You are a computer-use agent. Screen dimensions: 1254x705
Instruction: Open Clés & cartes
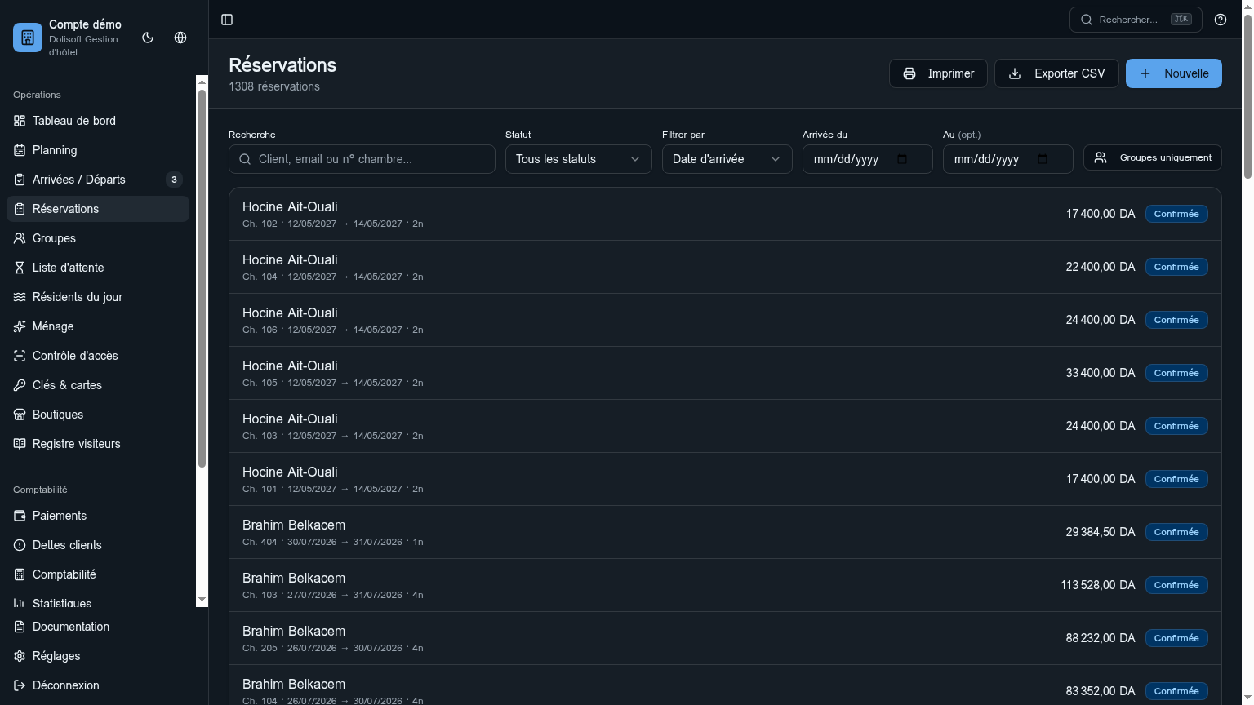click(98, 385)
